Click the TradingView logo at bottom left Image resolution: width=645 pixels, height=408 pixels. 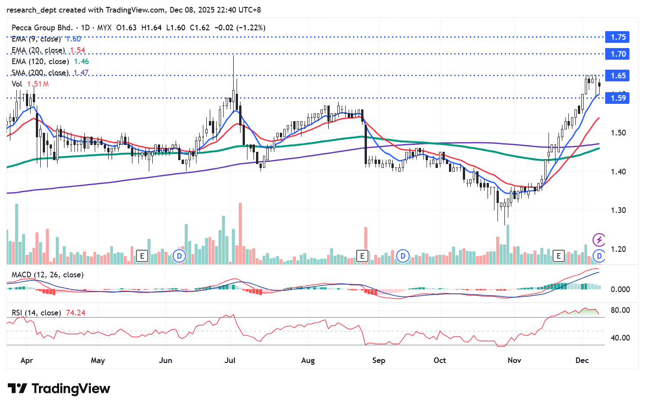[x=59, y=389]
